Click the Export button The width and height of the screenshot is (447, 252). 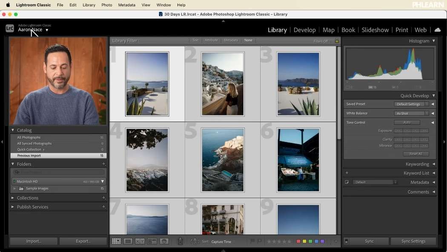pos(83,241)
